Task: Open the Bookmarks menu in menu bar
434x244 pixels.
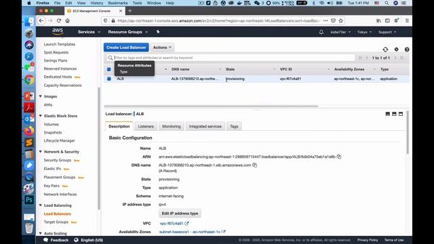Action: click(x=117, y=3)
